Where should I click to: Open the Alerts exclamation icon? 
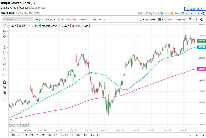click(172, 13)
